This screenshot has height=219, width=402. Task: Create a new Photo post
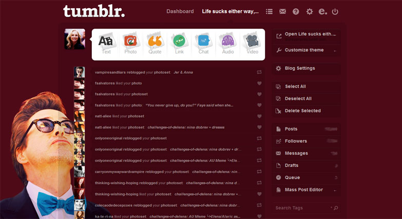pyautogui.click(x=130, y=43)
